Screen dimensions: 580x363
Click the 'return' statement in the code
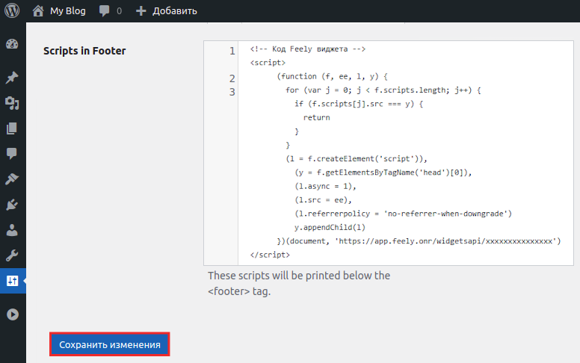317,117
